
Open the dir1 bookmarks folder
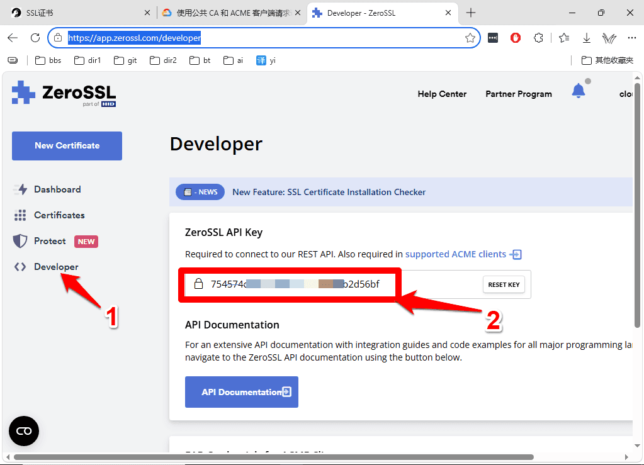click(88, 61)
